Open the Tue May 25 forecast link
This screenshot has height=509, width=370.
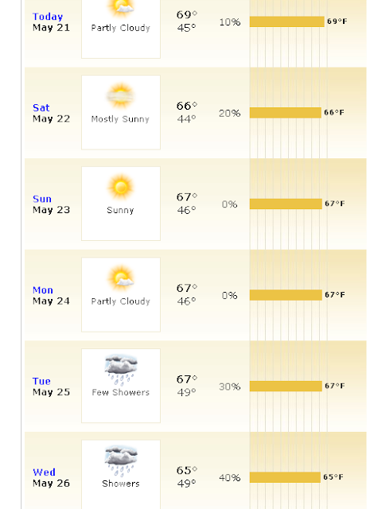41,381
